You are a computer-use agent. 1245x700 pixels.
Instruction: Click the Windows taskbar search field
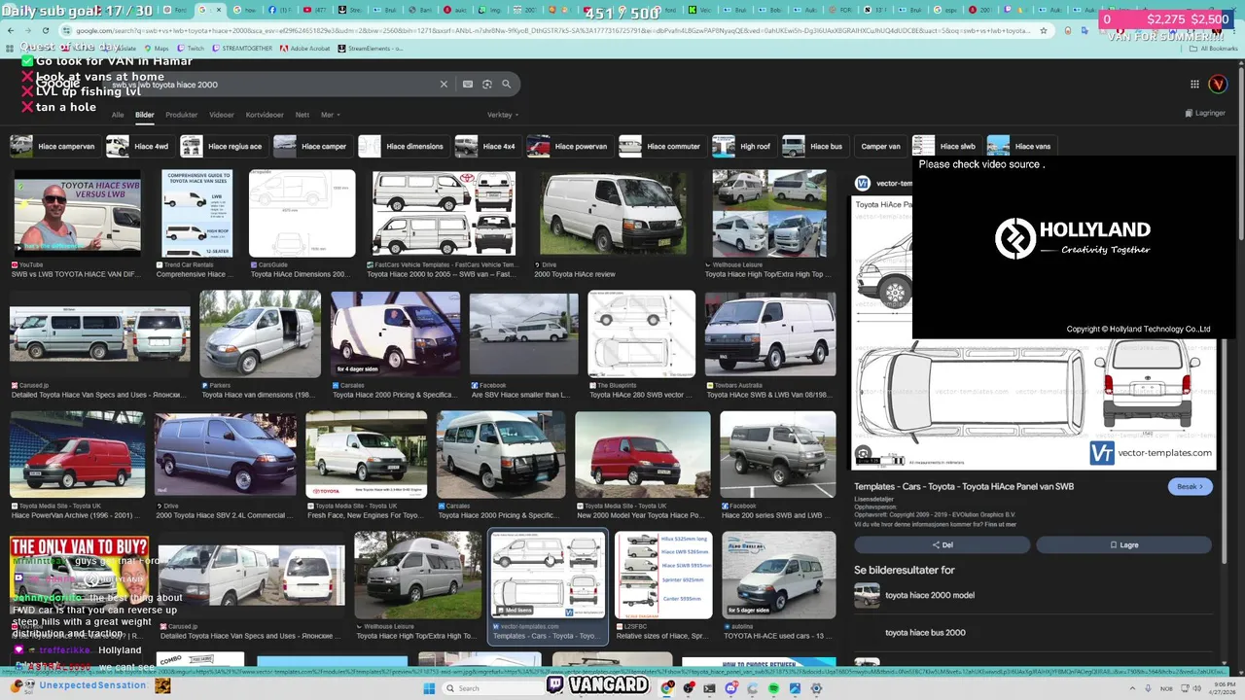pos(495,688)
